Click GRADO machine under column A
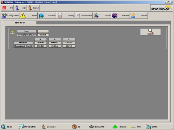The width and height of the screenshot is (174, 130). click(x=41, y=43)
